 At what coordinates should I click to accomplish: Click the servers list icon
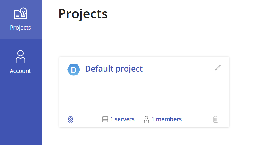click(105, 119)
